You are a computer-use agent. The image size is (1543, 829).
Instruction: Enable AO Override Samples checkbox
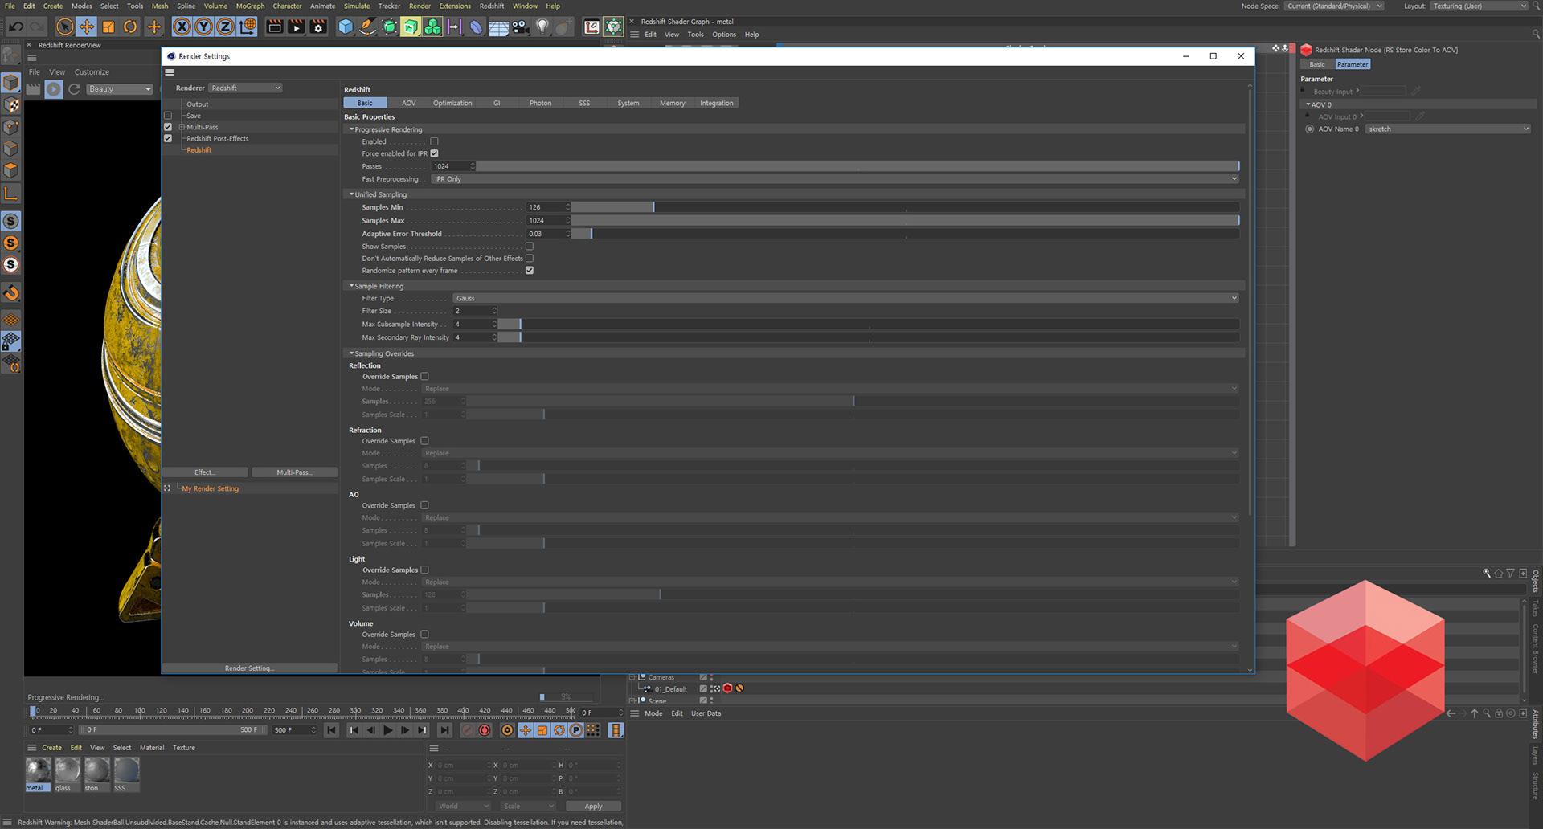pos(425,505)
